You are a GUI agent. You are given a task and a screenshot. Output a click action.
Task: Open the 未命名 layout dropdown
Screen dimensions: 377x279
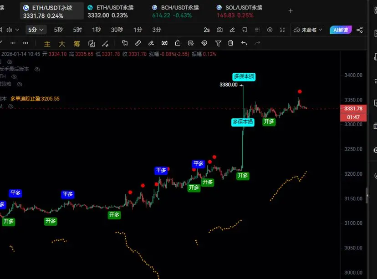pos(308,30)
